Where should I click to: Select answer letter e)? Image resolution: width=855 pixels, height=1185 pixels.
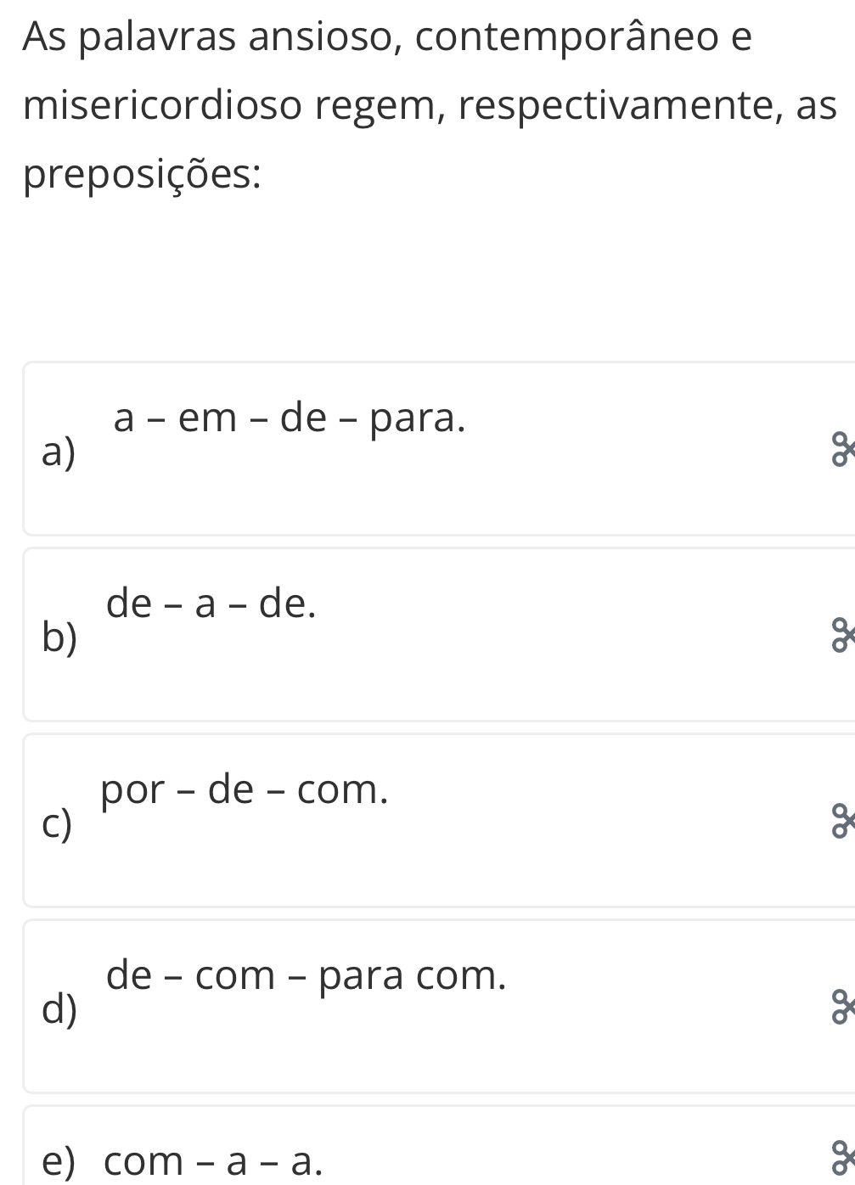point(59,1161)
